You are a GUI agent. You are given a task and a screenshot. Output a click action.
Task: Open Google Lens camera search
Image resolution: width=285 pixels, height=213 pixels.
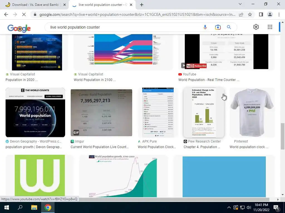[218, 27]
